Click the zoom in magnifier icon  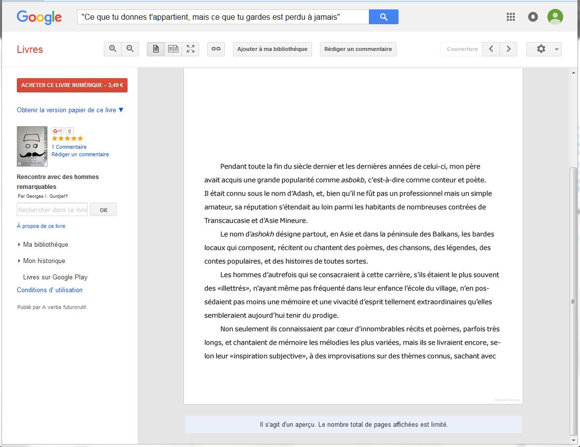(x=113, y=49)
